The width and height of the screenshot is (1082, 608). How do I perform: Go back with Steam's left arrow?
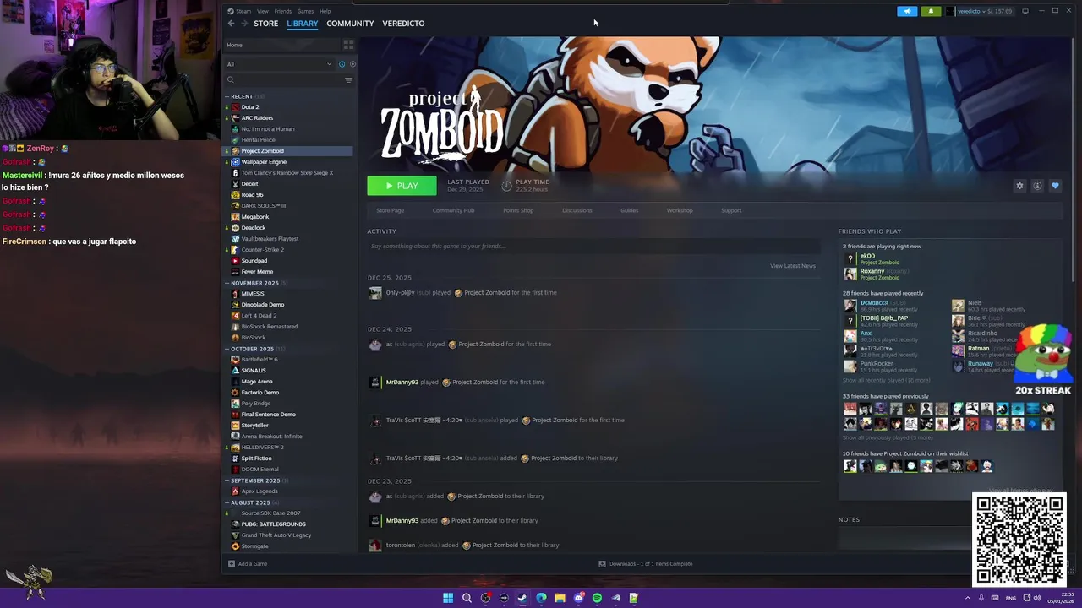[231, 24]
